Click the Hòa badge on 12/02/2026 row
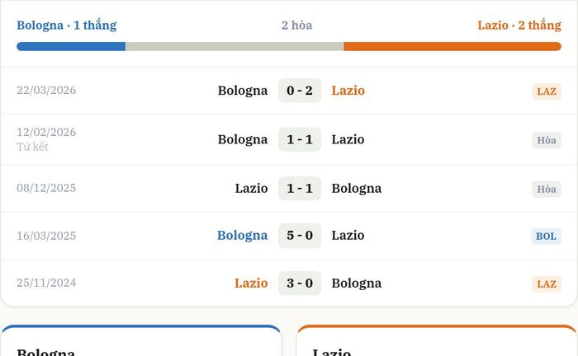 (x=547, y=140)
